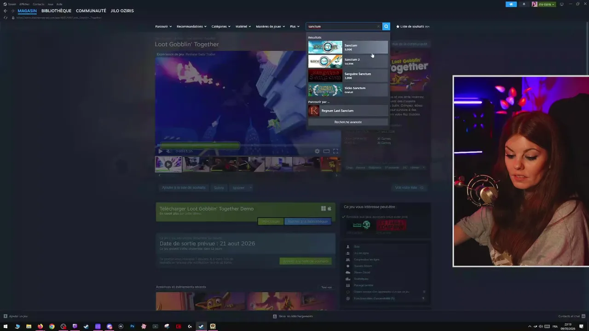Open Photoshop from the taskbar

point(132,326)
